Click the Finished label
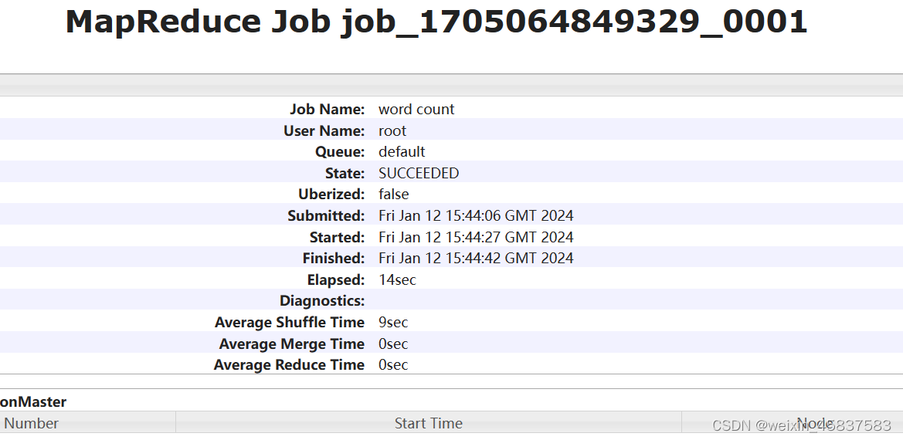Viewport: 903px width, 440px height. 334,259
